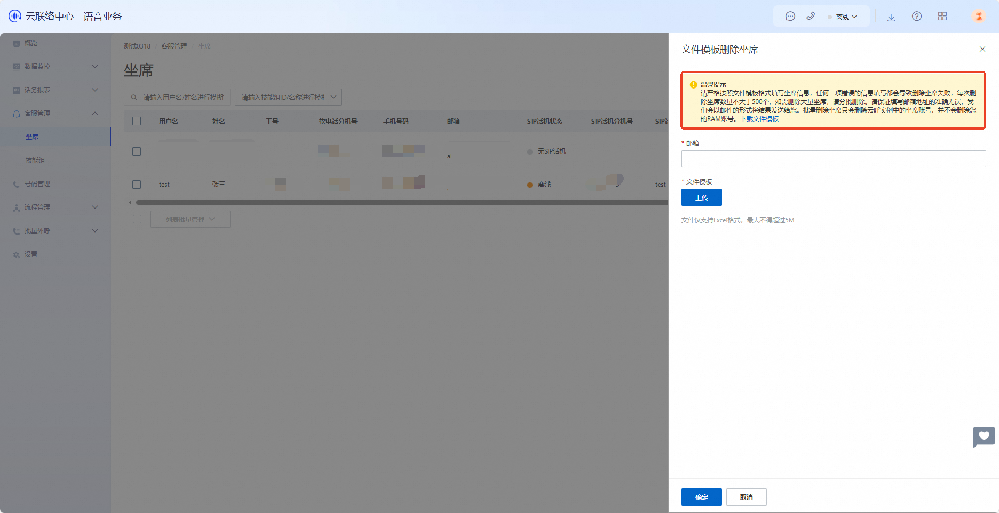Viewport: 999px width, 513px height.
Task: Expand the 话务报表 menu chevron
Action: [95, 90]
